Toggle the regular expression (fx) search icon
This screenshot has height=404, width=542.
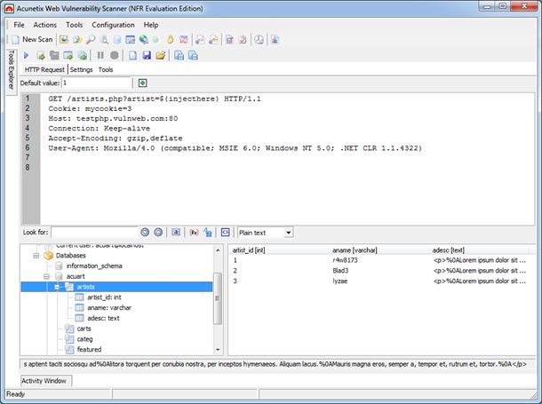pos(194,233)
